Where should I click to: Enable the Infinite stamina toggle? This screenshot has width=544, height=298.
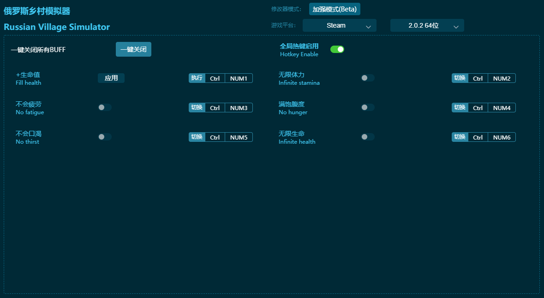(x=367, y=78)
